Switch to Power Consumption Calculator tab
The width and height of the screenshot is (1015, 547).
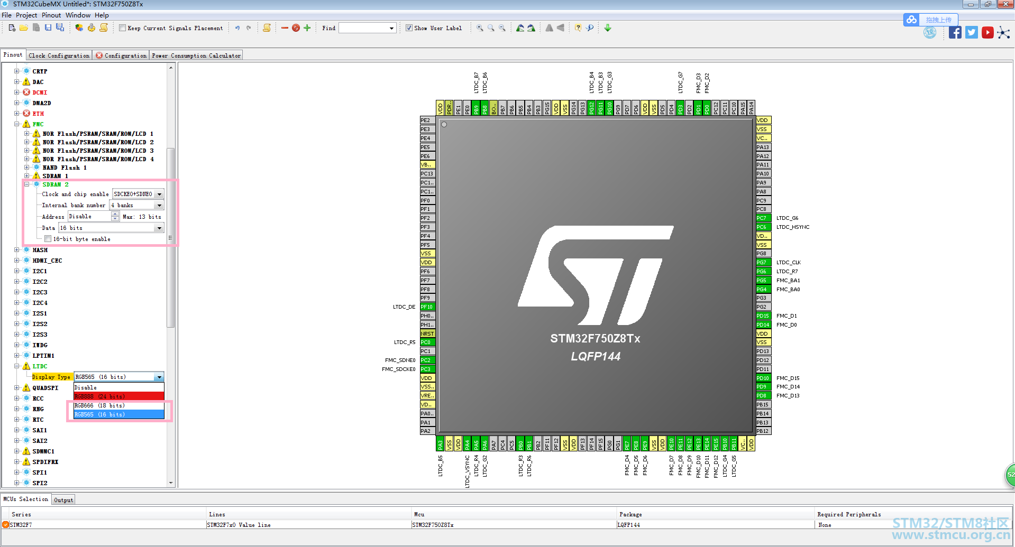point(196,55)
